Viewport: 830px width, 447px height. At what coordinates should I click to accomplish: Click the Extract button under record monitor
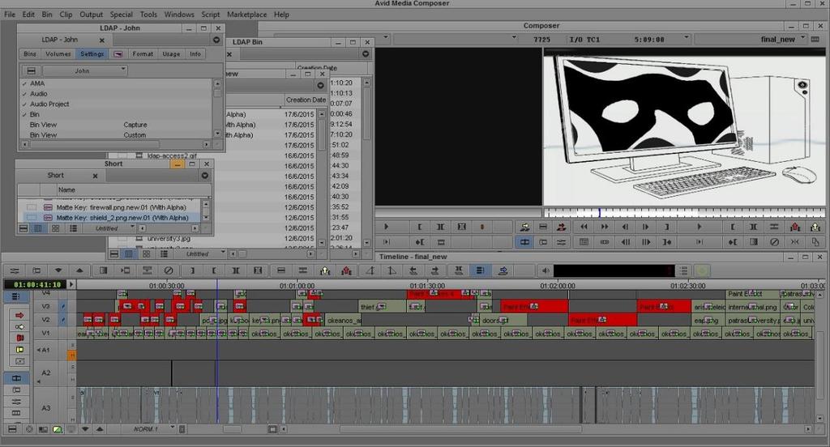[815, 227]
